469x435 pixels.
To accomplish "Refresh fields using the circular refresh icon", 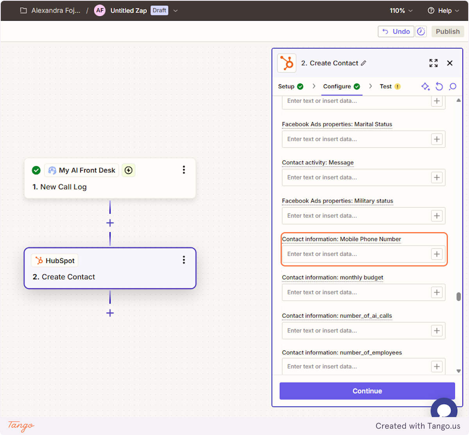I will click(x=439, y=87).
